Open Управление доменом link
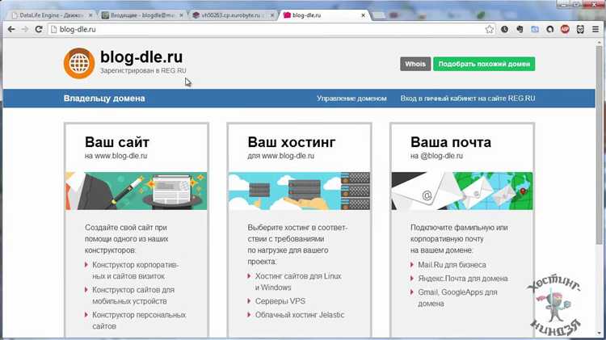This screenshot has height=340, width=606. pyautogui.click(x=351, y=99)
